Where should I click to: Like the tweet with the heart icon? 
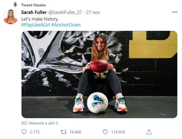click(x=105, y=132)
